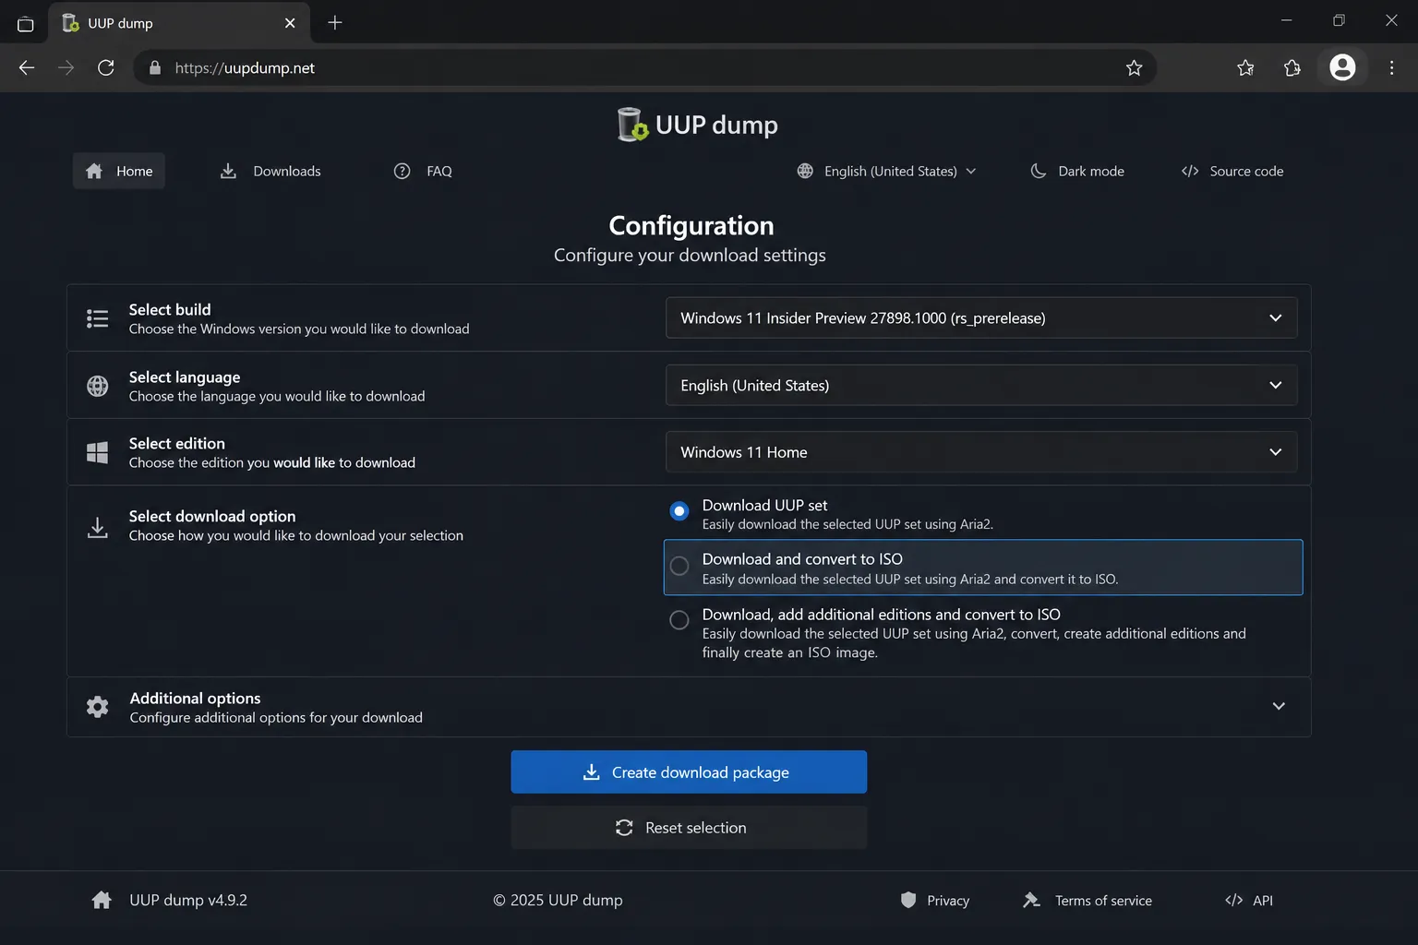The width and height of the screenshot is (1418, 945).
Task: Go to the Home navigation tab
Action: pos(119,171)
